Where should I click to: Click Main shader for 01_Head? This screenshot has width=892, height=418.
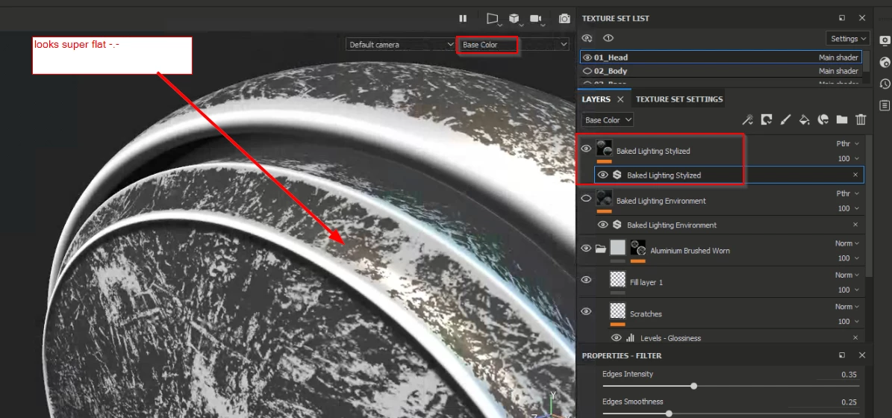(838, 57)
